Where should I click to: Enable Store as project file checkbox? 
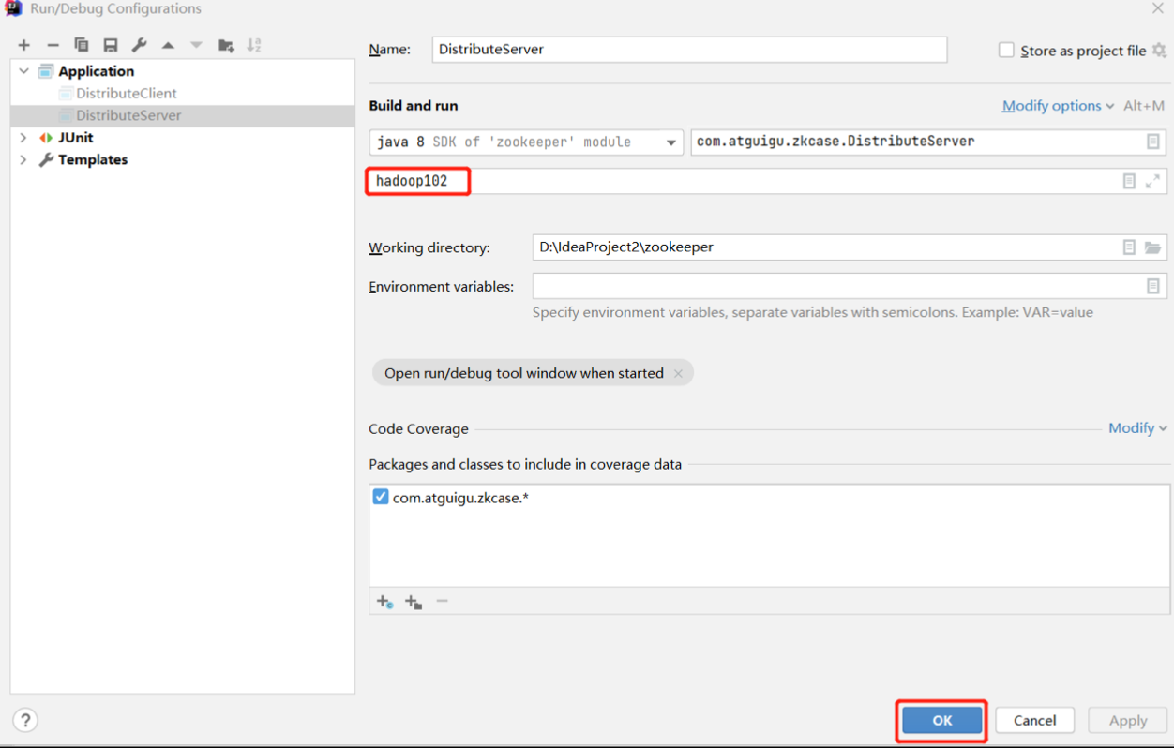click(x=1006, y=50)
